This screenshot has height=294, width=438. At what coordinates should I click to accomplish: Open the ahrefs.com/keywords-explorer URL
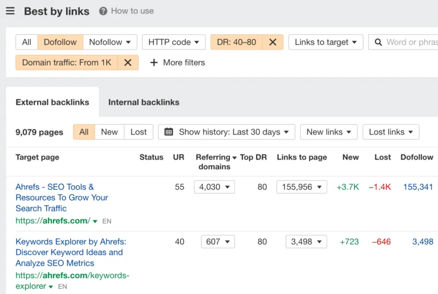click(x=72, y=281)
